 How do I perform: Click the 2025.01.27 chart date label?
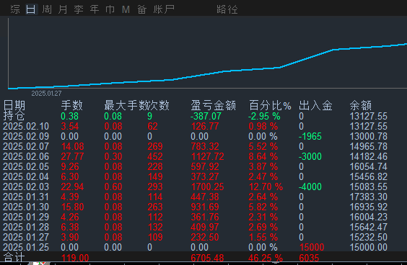click(x=46, y=94)
